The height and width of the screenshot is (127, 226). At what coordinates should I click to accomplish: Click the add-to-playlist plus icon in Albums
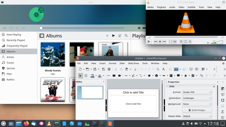(107, 36)
